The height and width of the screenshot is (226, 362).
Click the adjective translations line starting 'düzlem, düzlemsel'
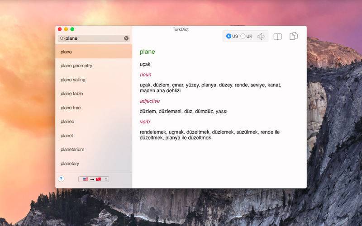coord(184,111)
